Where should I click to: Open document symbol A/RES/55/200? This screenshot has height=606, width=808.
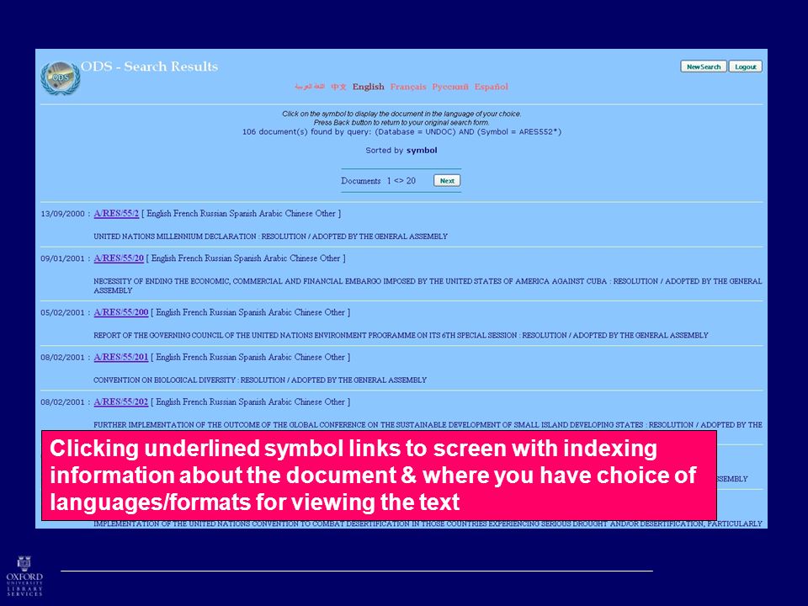pos(121,312)
